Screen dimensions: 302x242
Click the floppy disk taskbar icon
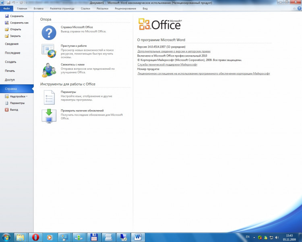(94, 237)
